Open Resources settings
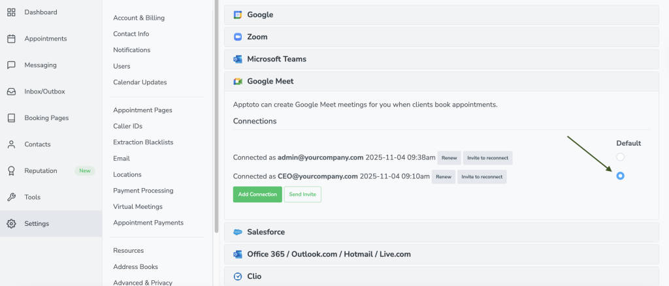669x286 pixels. [129, 251]
